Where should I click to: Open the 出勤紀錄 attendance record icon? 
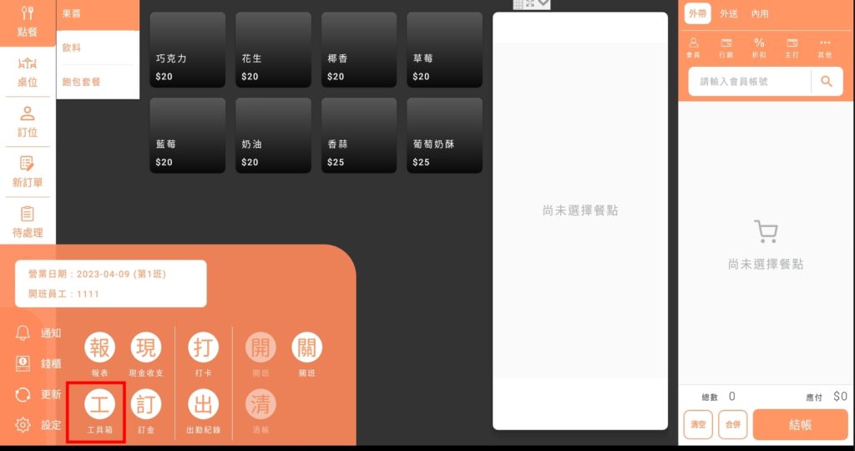[203, 405]
